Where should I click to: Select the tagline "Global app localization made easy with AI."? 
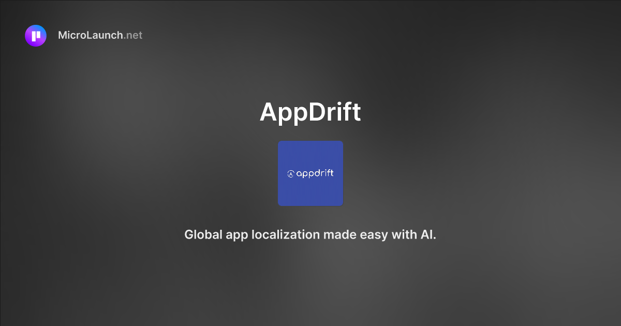click(x=310, y=234)
